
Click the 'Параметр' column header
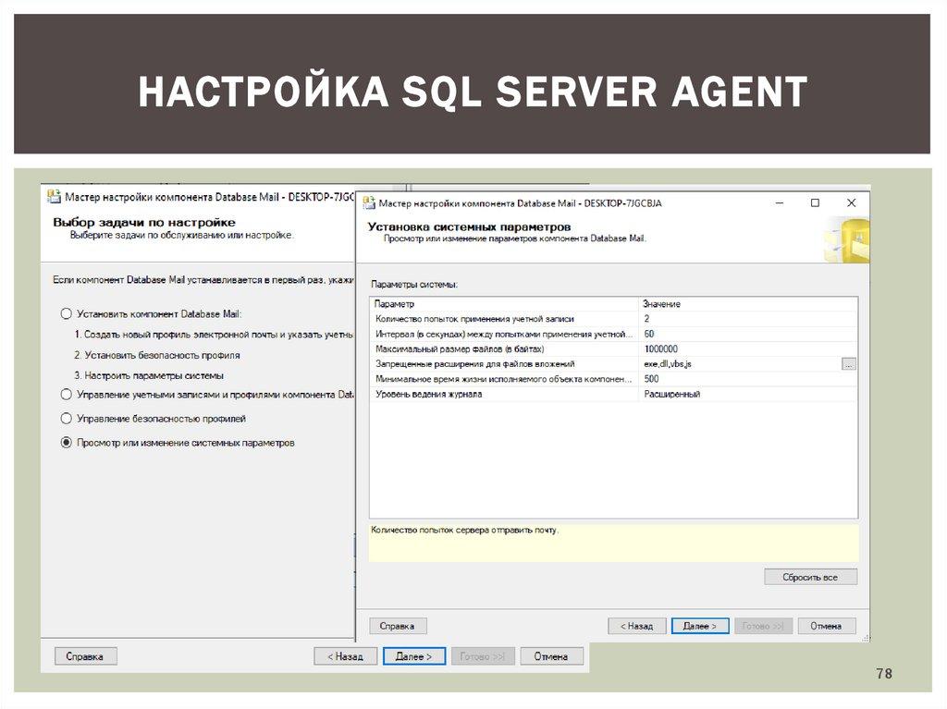coord(504,304)
